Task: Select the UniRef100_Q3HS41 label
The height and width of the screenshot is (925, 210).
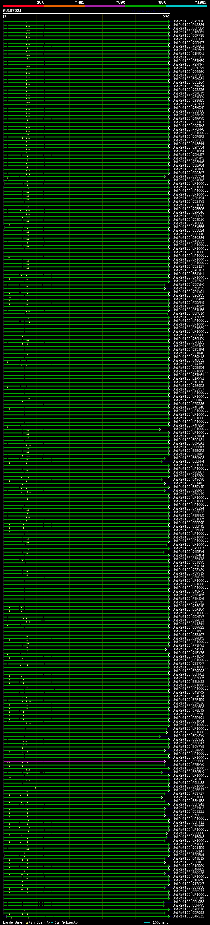Action: (188, 804)
